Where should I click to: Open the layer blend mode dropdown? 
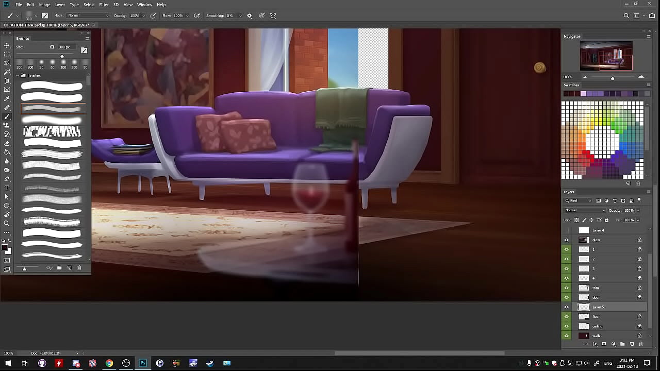585,210
